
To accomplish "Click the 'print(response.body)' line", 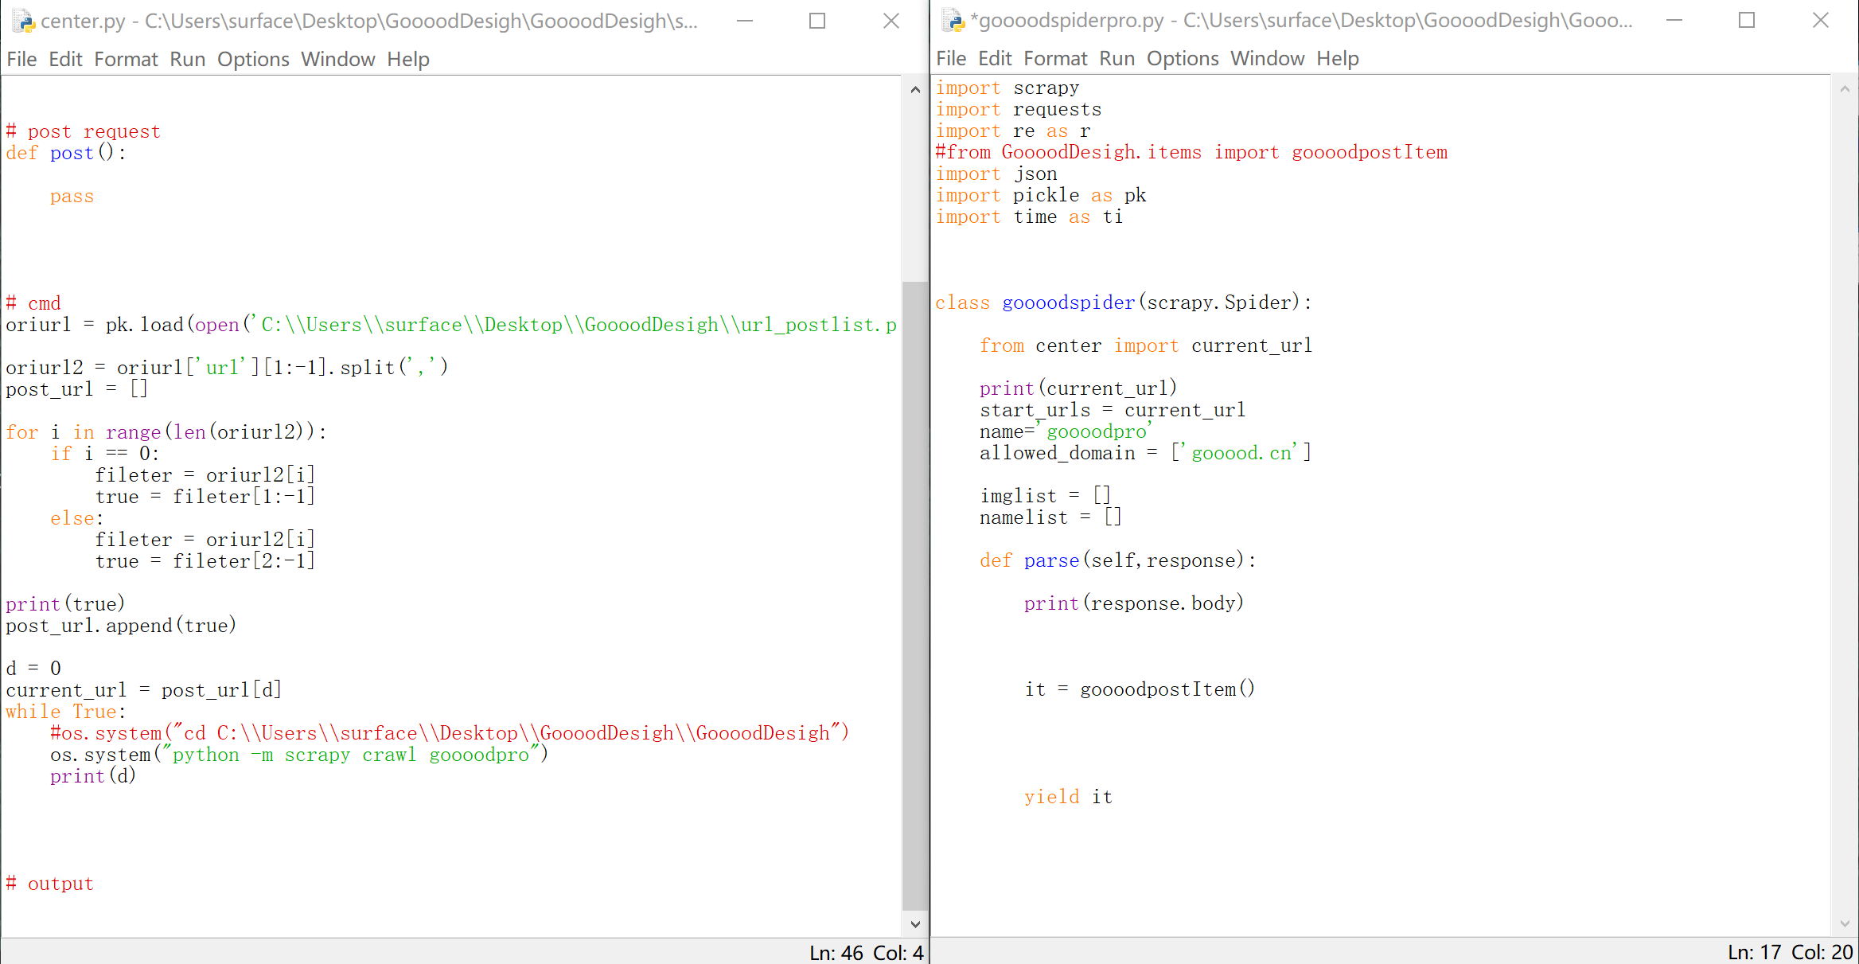I will coord(1134,603).
